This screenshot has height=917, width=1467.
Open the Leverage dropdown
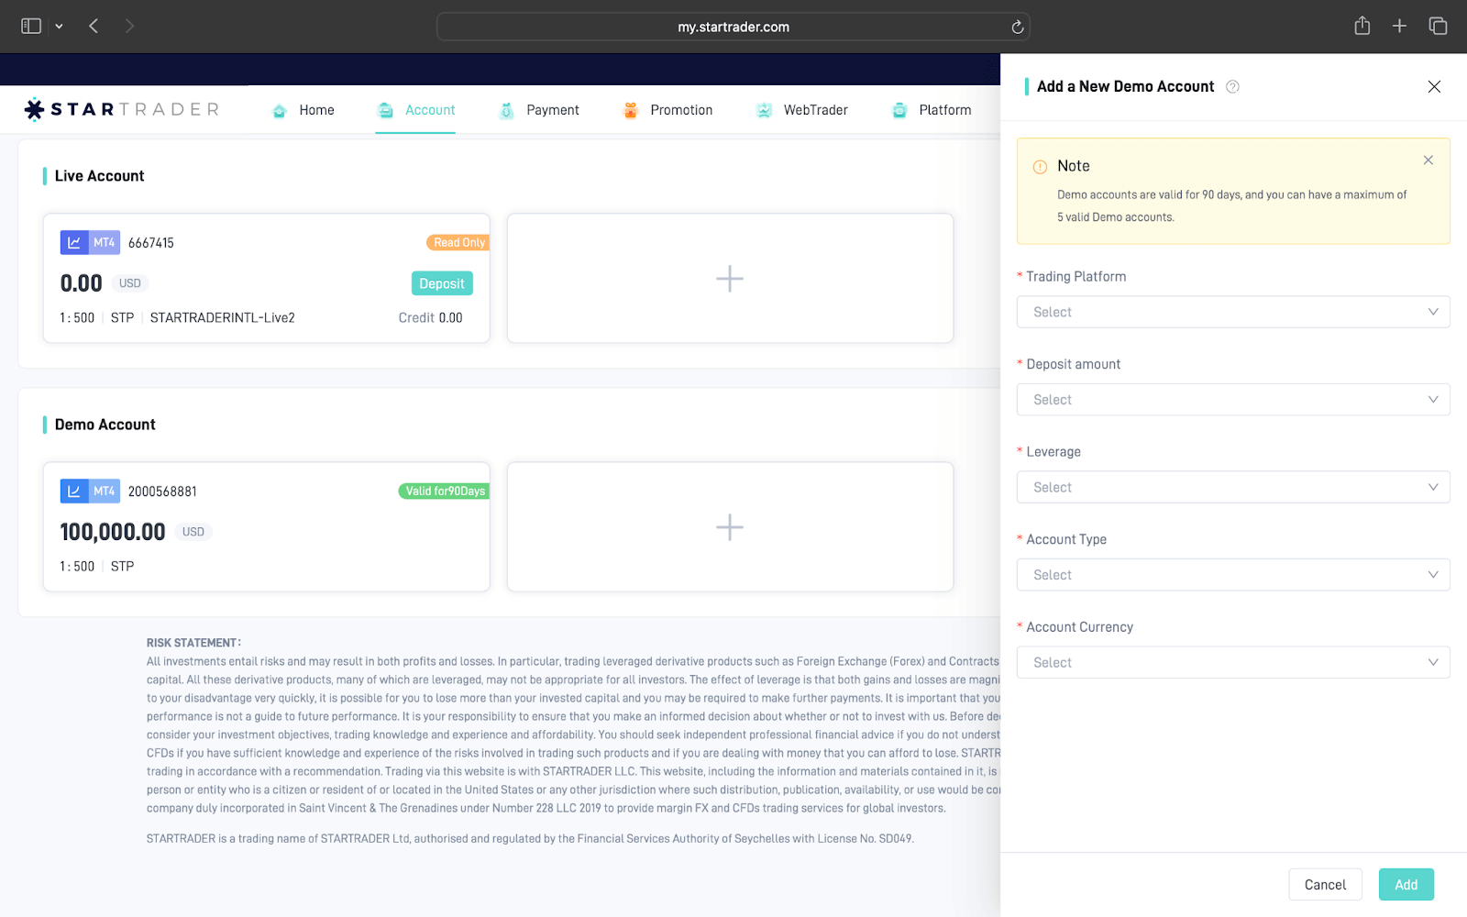pyautogui.click(x=1232, y=488)
